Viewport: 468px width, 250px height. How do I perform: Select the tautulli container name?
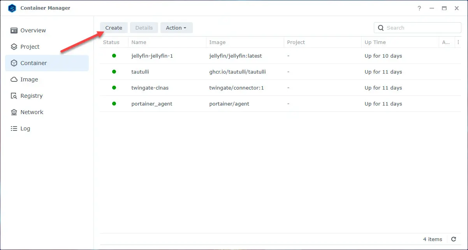click(140, 72)
